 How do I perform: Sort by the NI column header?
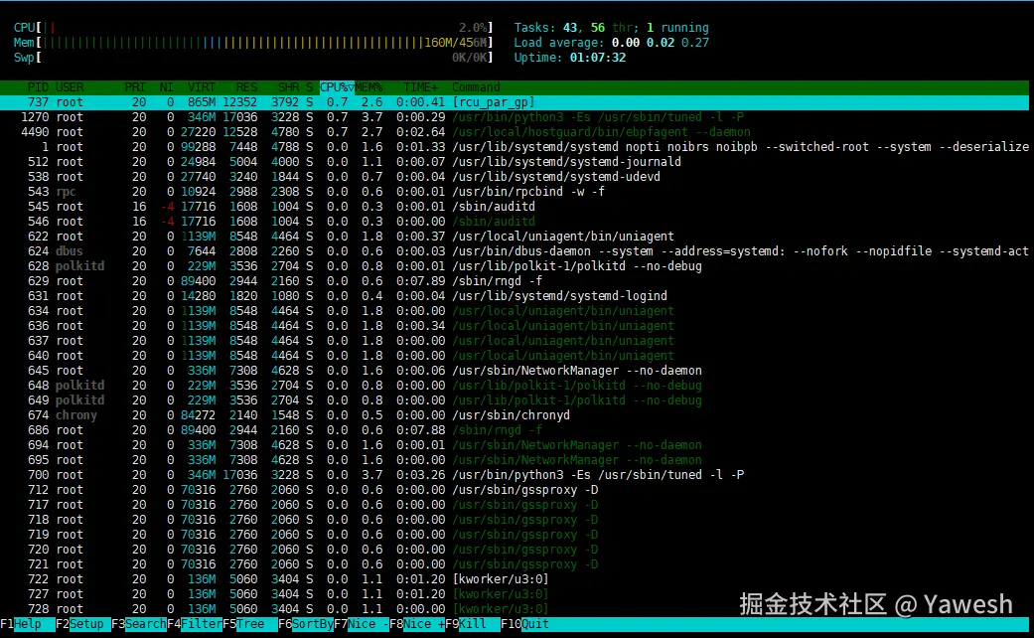pyautogui.click(x=166, y=87)
